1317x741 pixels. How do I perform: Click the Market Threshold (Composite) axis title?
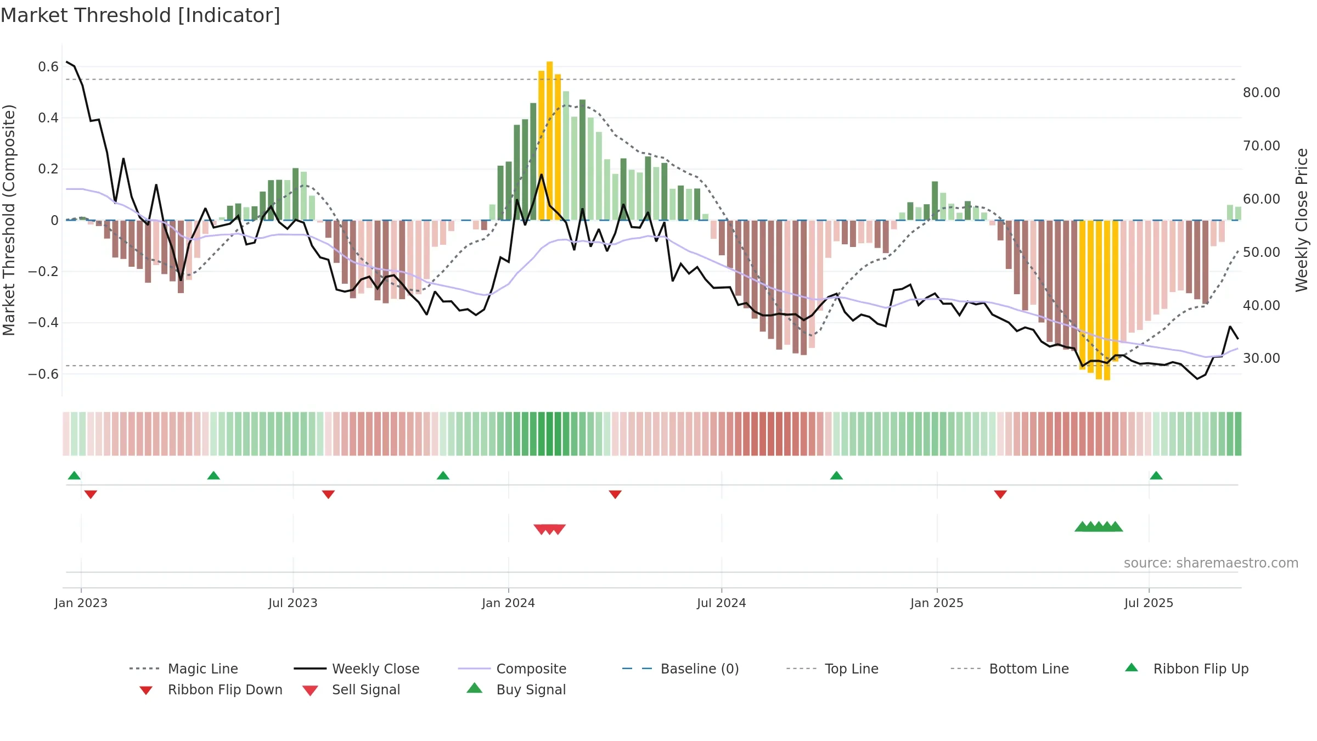9,220
